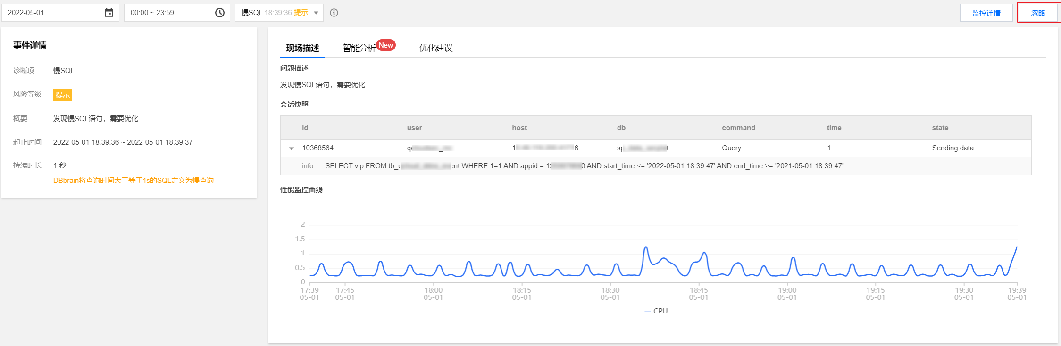Viewport: 1061px width, 346px height.
Task: Click the 忽略 button
Action: pyautogui.click(x=1038, y=13)
